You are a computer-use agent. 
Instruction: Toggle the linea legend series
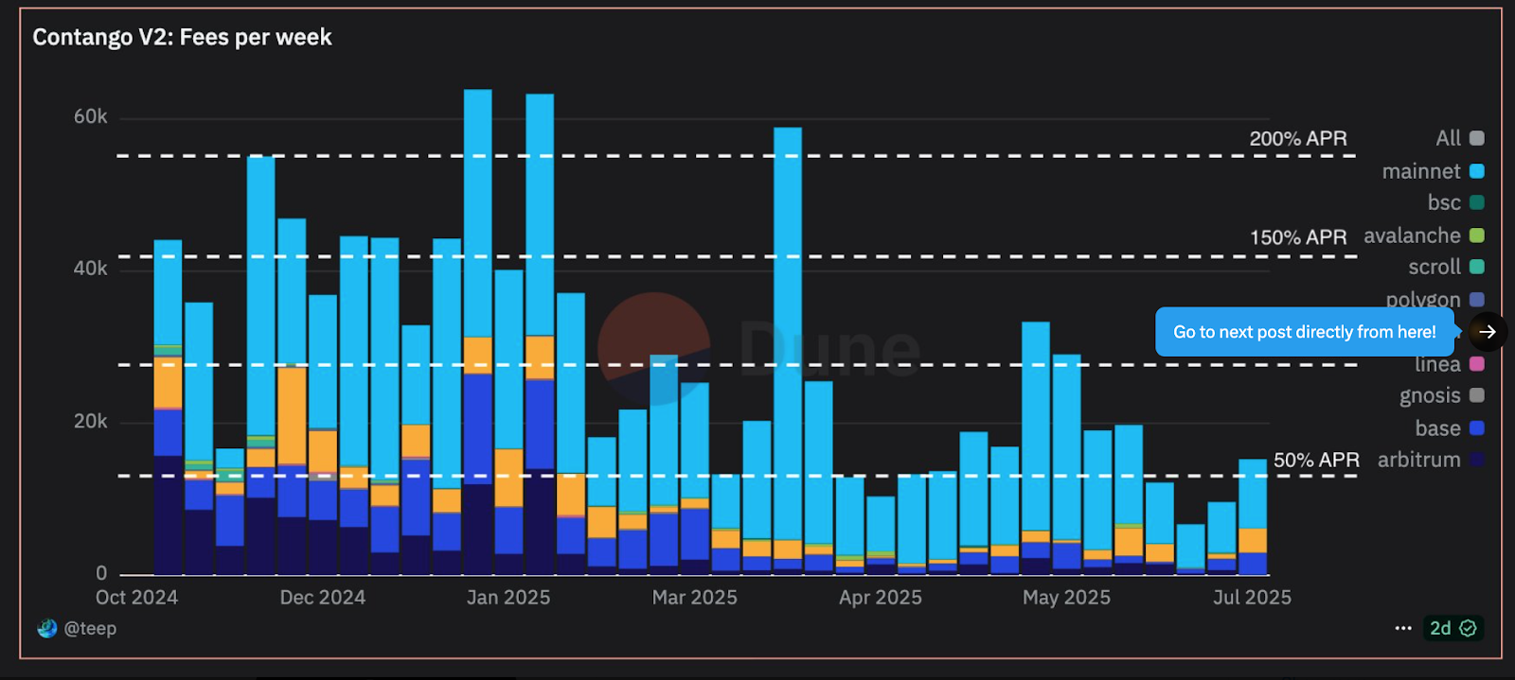[1449, 364]
